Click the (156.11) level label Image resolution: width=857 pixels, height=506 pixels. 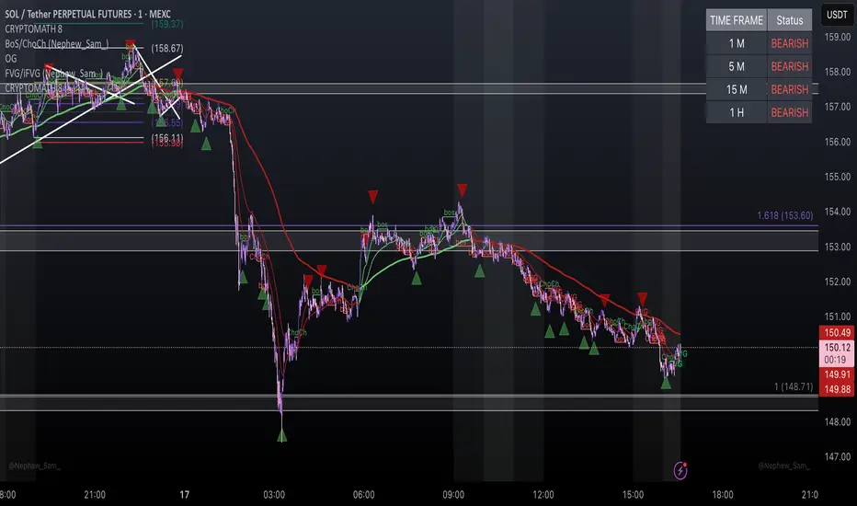tap(166, 137)
